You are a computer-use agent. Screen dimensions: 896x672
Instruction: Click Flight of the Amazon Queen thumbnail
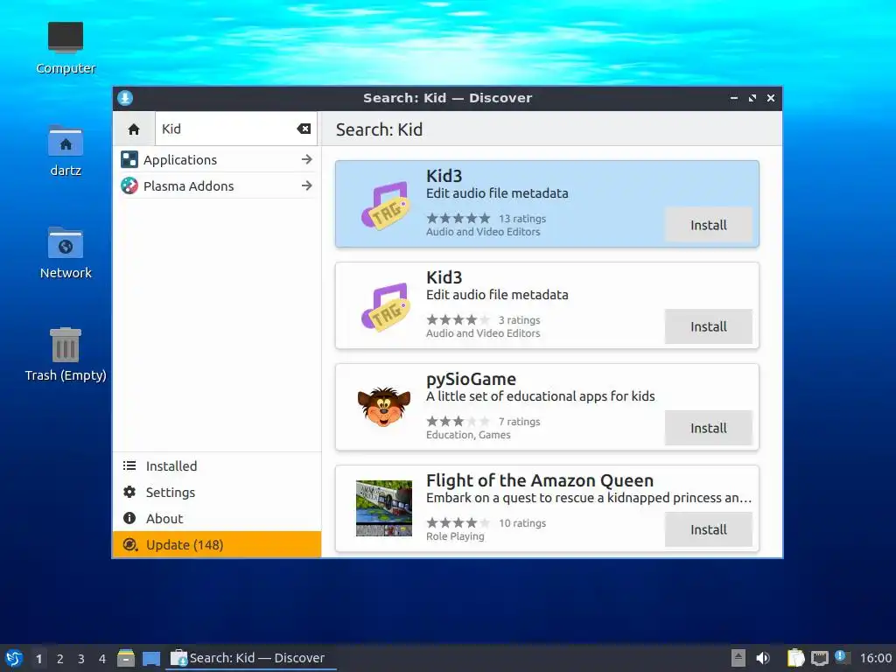tap(384, 508)
